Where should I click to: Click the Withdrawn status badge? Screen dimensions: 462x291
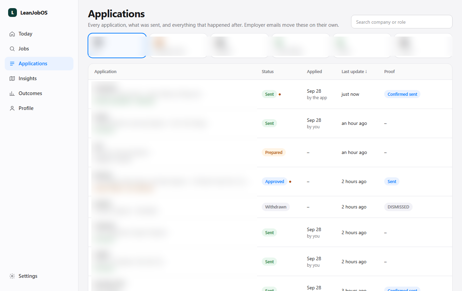pos(276,207)
